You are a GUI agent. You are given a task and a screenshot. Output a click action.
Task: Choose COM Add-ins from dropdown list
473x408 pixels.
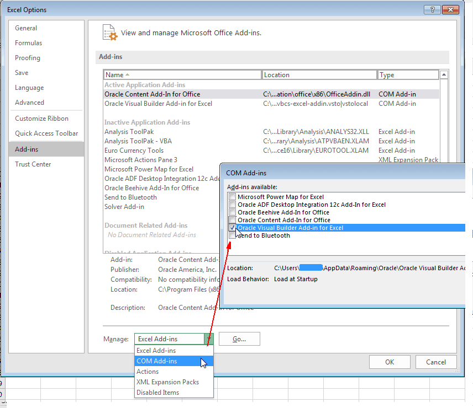[x=174, y=361]
